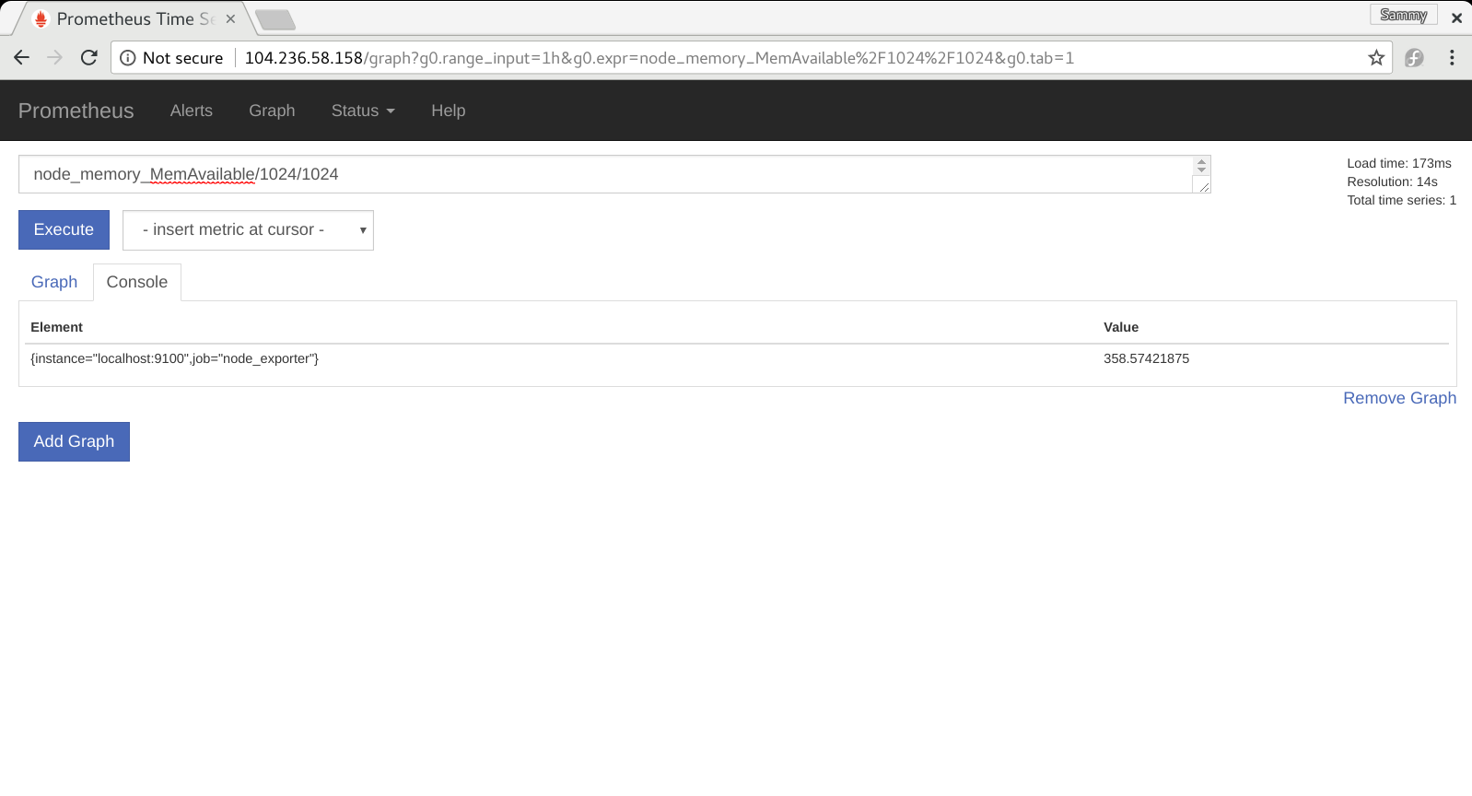Click the expression box scroll up arrow
Image resolution: width=1472 pixels, height=796 pixels.
coord(1201,161)
